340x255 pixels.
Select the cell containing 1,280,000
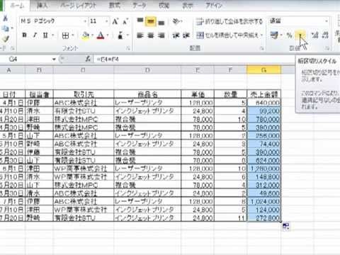point(264,169)
